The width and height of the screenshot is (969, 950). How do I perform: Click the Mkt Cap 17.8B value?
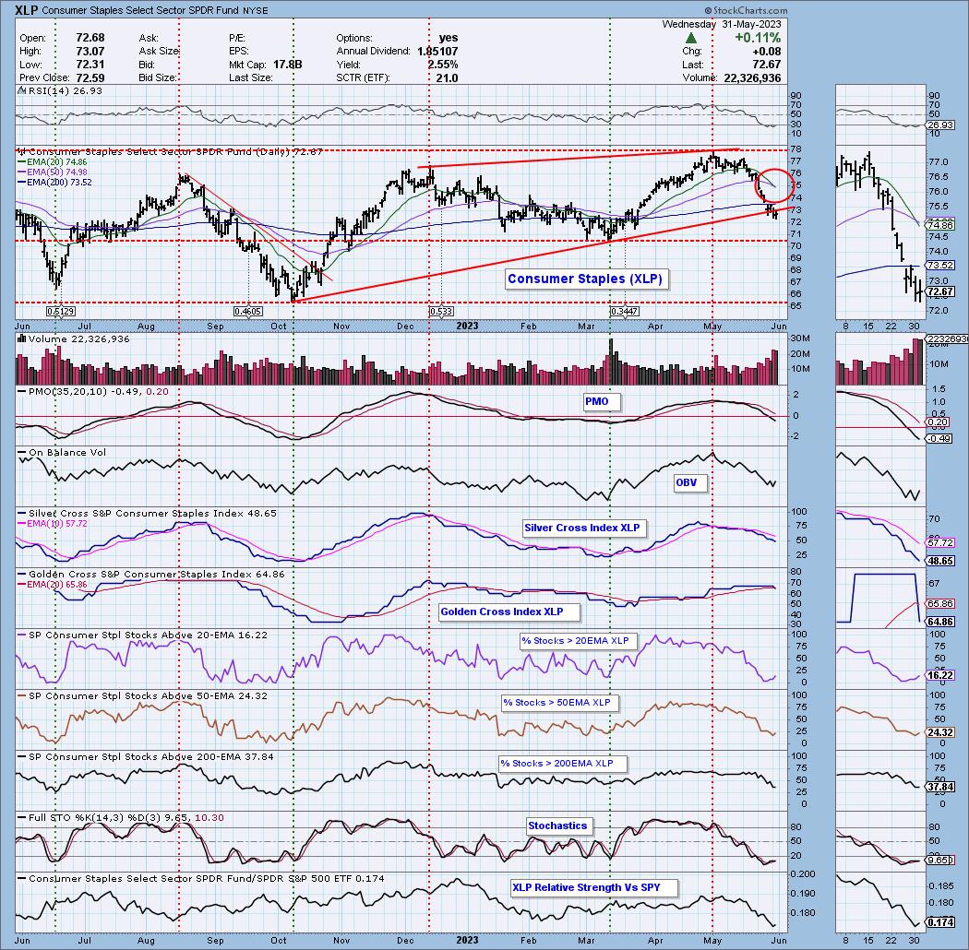pos(287,65)
